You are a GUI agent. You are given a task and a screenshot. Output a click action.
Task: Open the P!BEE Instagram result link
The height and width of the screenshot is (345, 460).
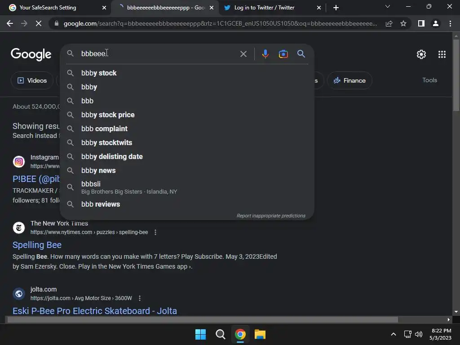click(x=36, y=179)
